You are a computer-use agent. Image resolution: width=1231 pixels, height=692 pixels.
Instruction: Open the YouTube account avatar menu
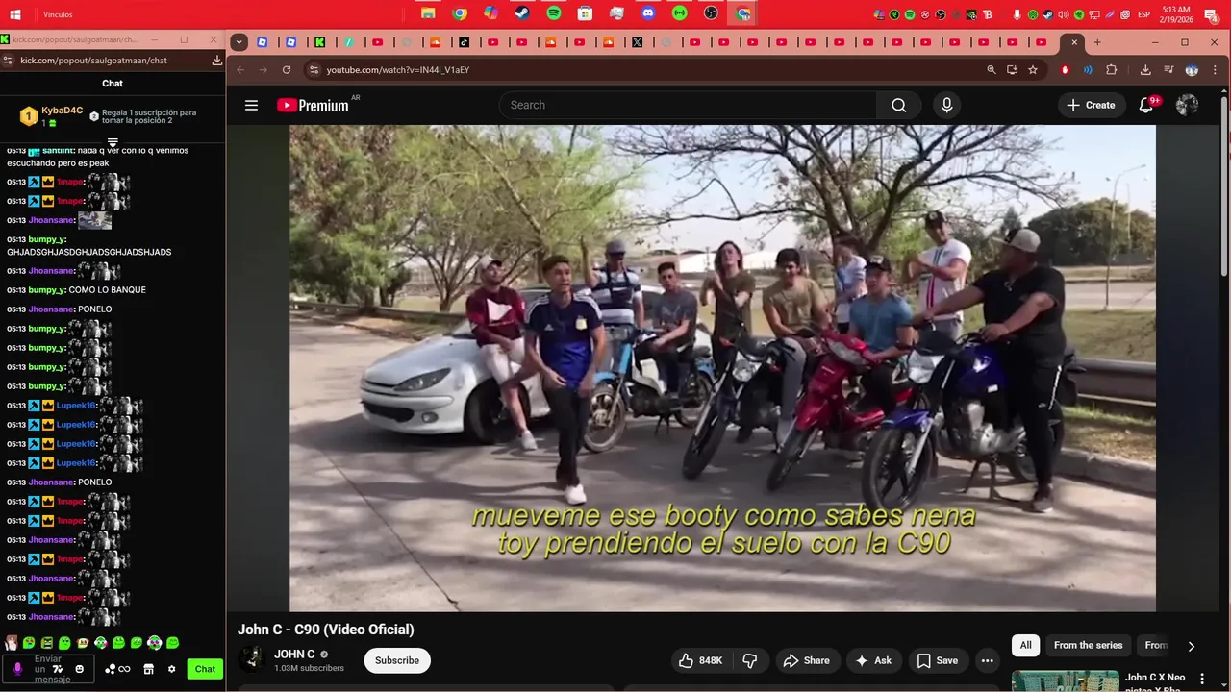click(x=1187, y=106)
